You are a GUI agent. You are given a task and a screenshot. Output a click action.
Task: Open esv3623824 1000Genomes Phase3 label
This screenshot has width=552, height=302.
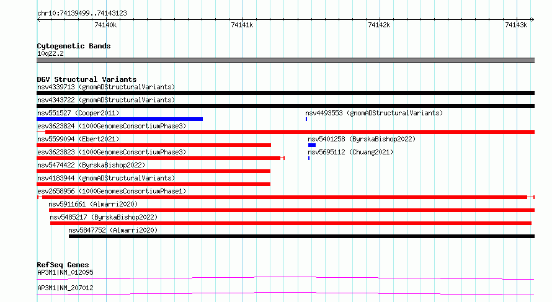point(112,126)
